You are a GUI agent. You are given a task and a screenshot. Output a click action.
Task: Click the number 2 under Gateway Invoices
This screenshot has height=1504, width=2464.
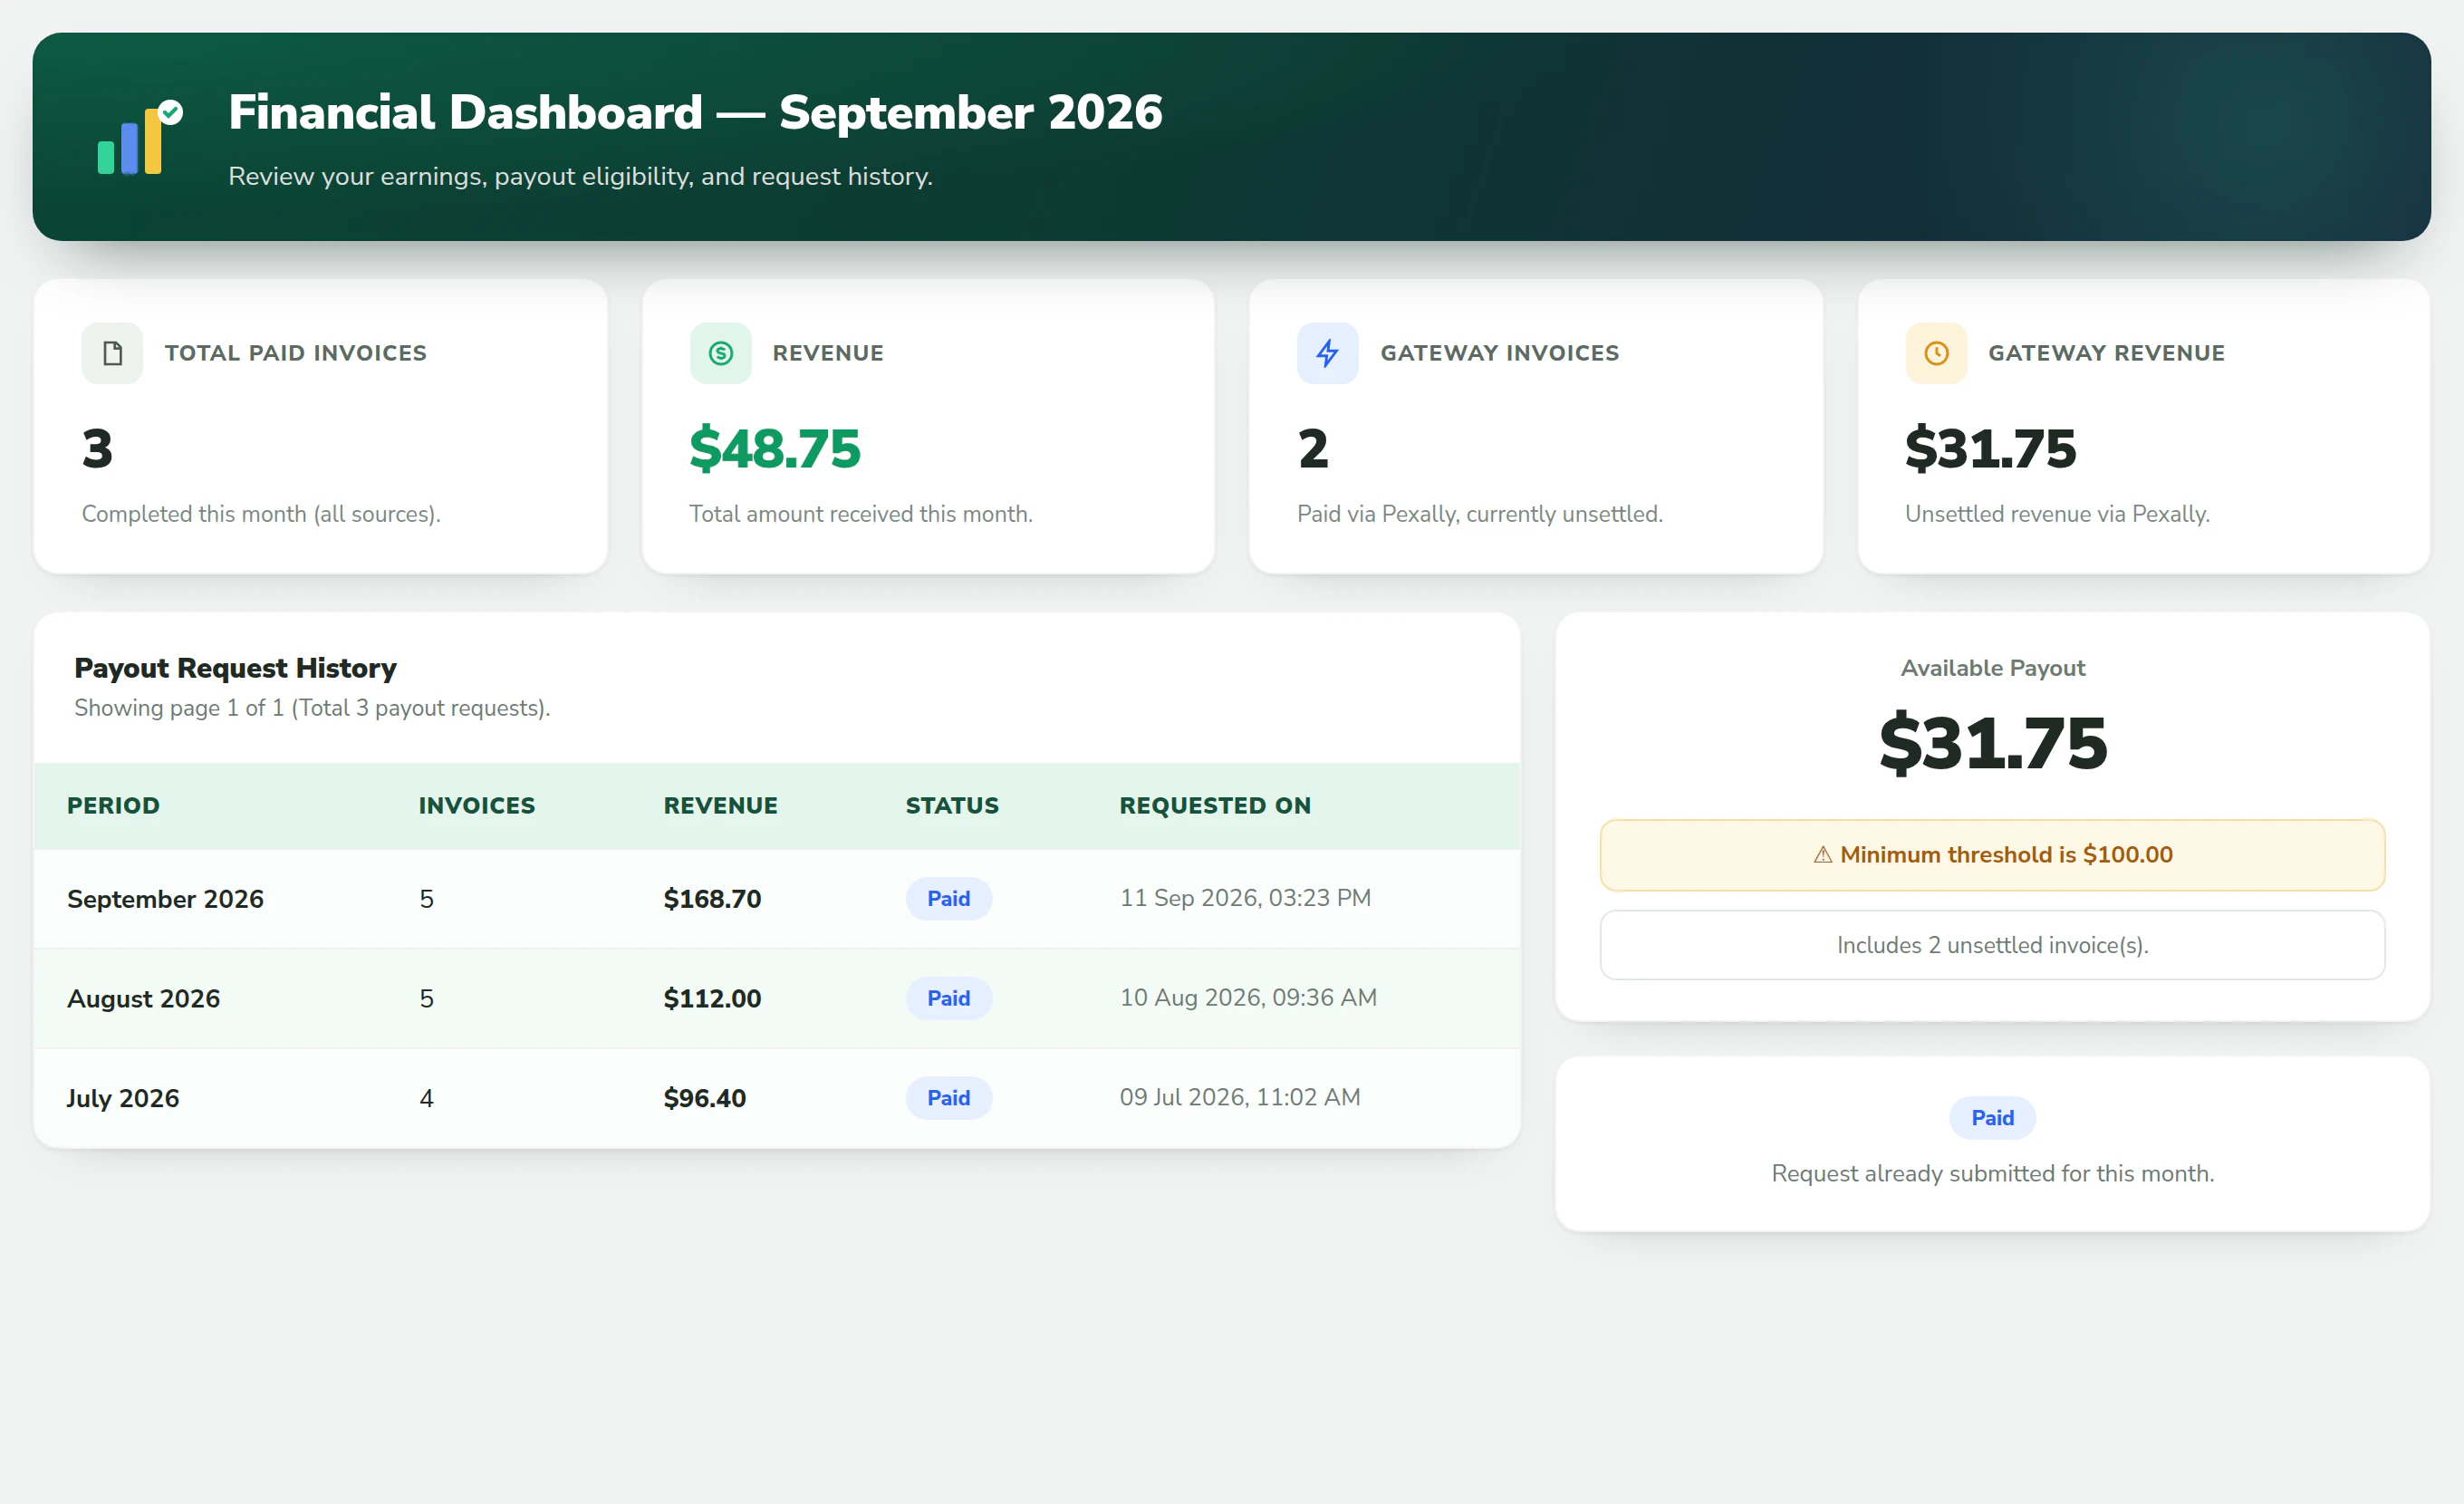(1313, 448)
